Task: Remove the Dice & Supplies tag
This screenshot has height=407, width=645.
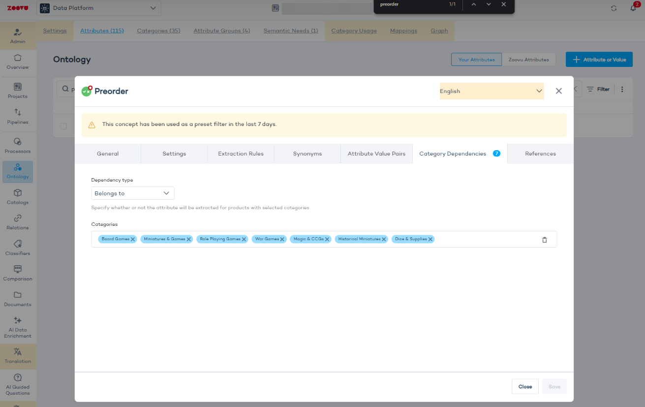Action: [430, 239]
